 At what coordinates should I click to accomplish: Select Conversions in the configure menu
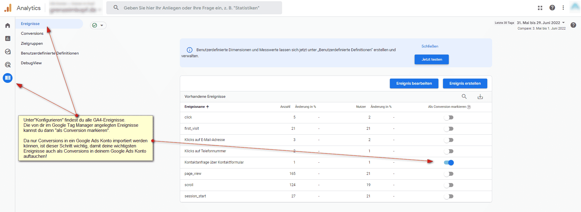point(32,34)
